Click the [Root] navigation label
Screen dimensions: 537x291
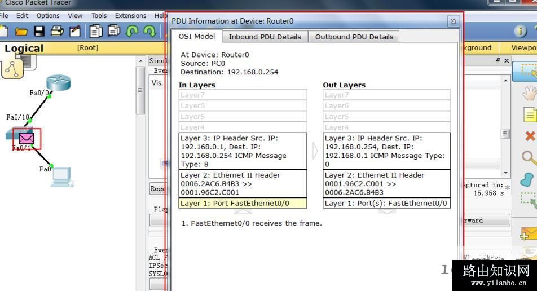pyautogui.click(x=87, y=47)
